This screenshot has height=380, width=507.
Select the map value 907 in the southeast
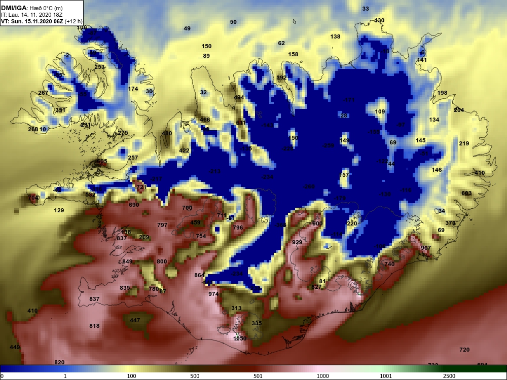(426, 248)
